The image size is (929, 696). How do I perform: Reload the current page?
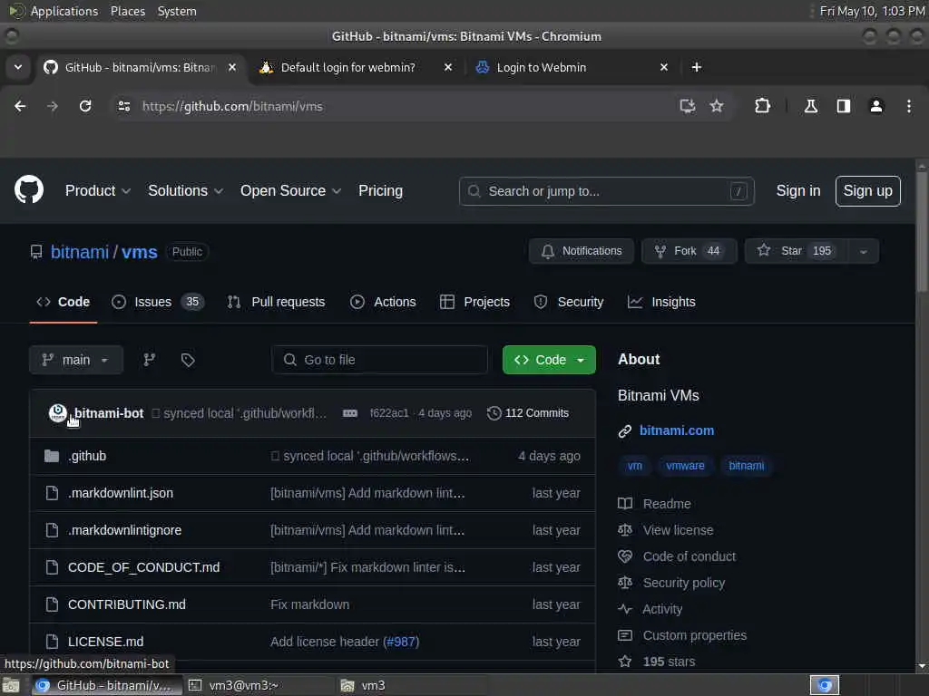[x=85, y=107]
